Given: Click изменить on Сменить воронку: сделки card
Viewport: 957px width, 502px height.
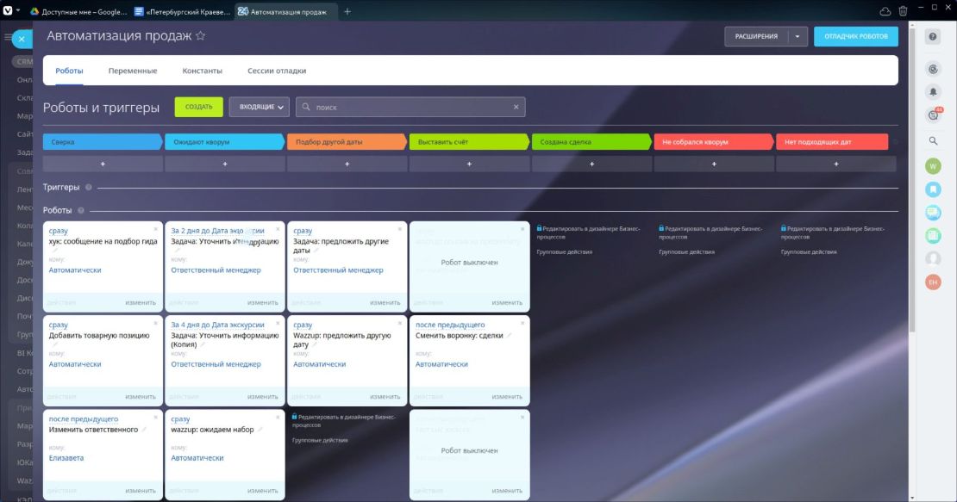Looking at the screenshot, I should [507, 397].
